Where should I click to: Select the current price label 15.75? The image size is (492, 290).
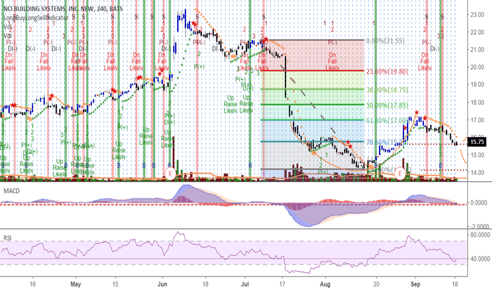[477, 142]
